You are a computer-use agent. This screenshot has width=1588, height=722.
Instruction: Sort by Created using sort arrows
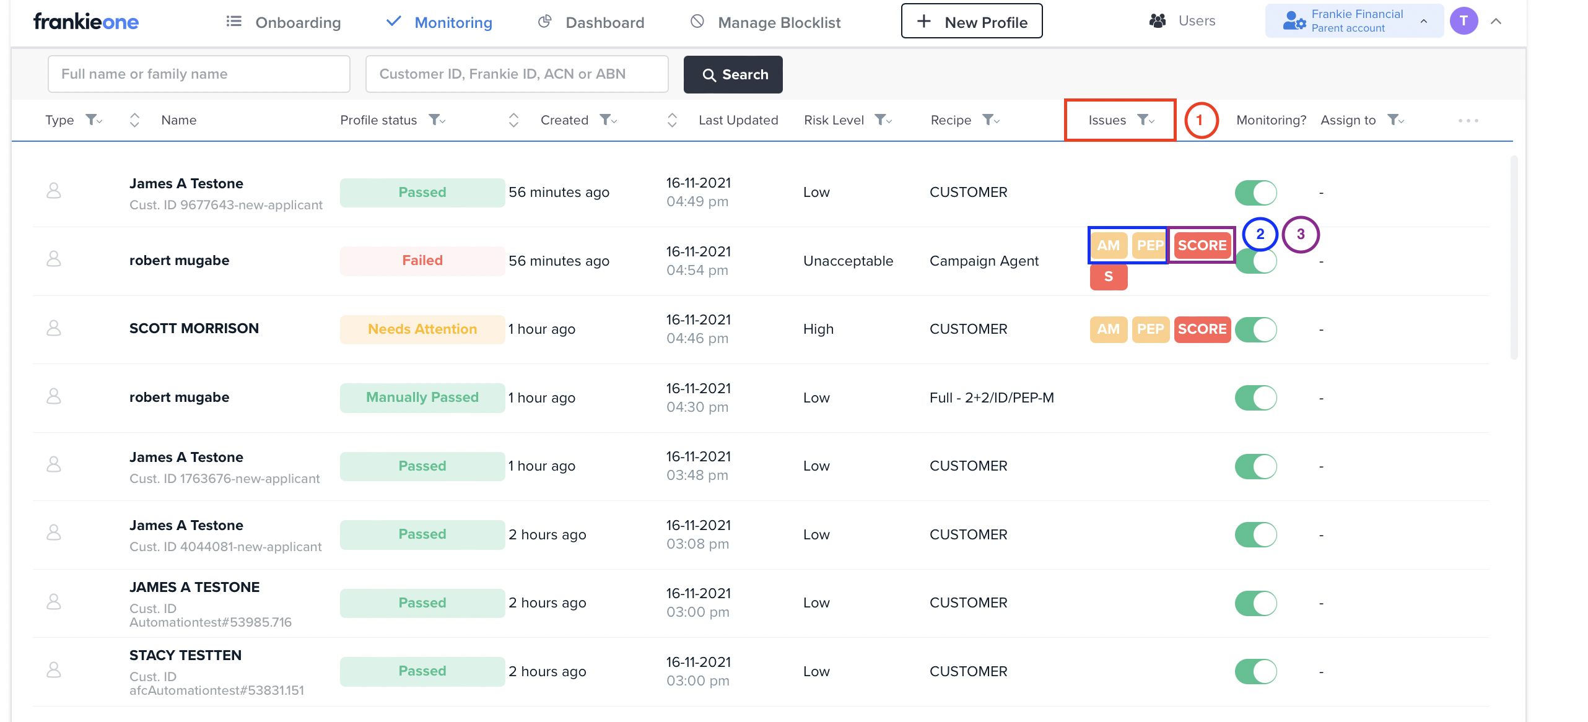pyautogui.click(x=513, y=120)
